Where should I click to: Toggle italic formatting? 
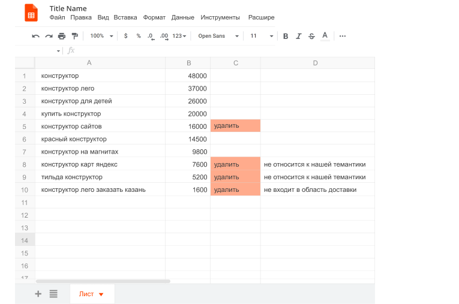tap(299, 37)
